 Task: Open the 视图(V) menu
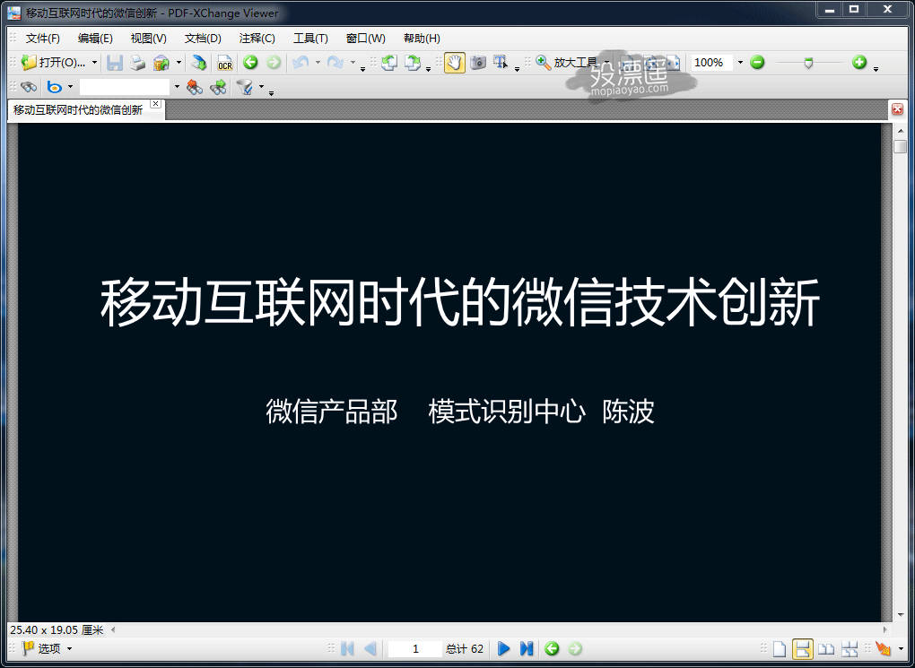coord(148,39)
